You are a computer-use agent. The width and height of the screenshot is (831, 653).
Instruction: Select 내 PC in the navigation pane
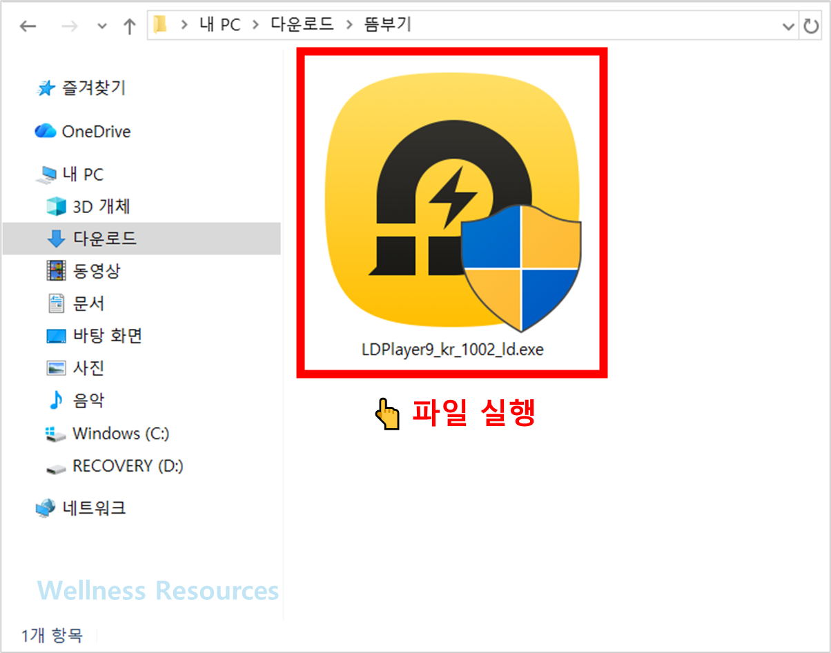pyautogui.click(x=83, y=174)
